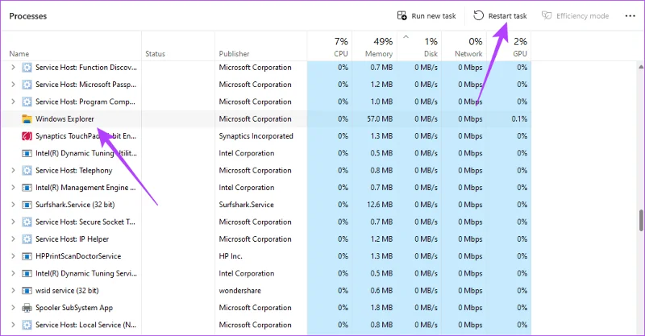
Task: Sort by the Status column header
Action: [155, 54]
